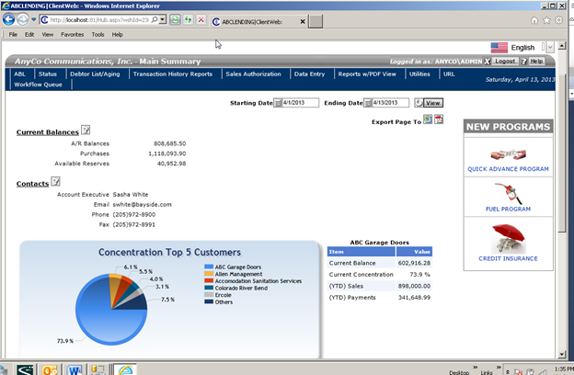Click the address bar search magnifier icon

[x=155, y=19]
